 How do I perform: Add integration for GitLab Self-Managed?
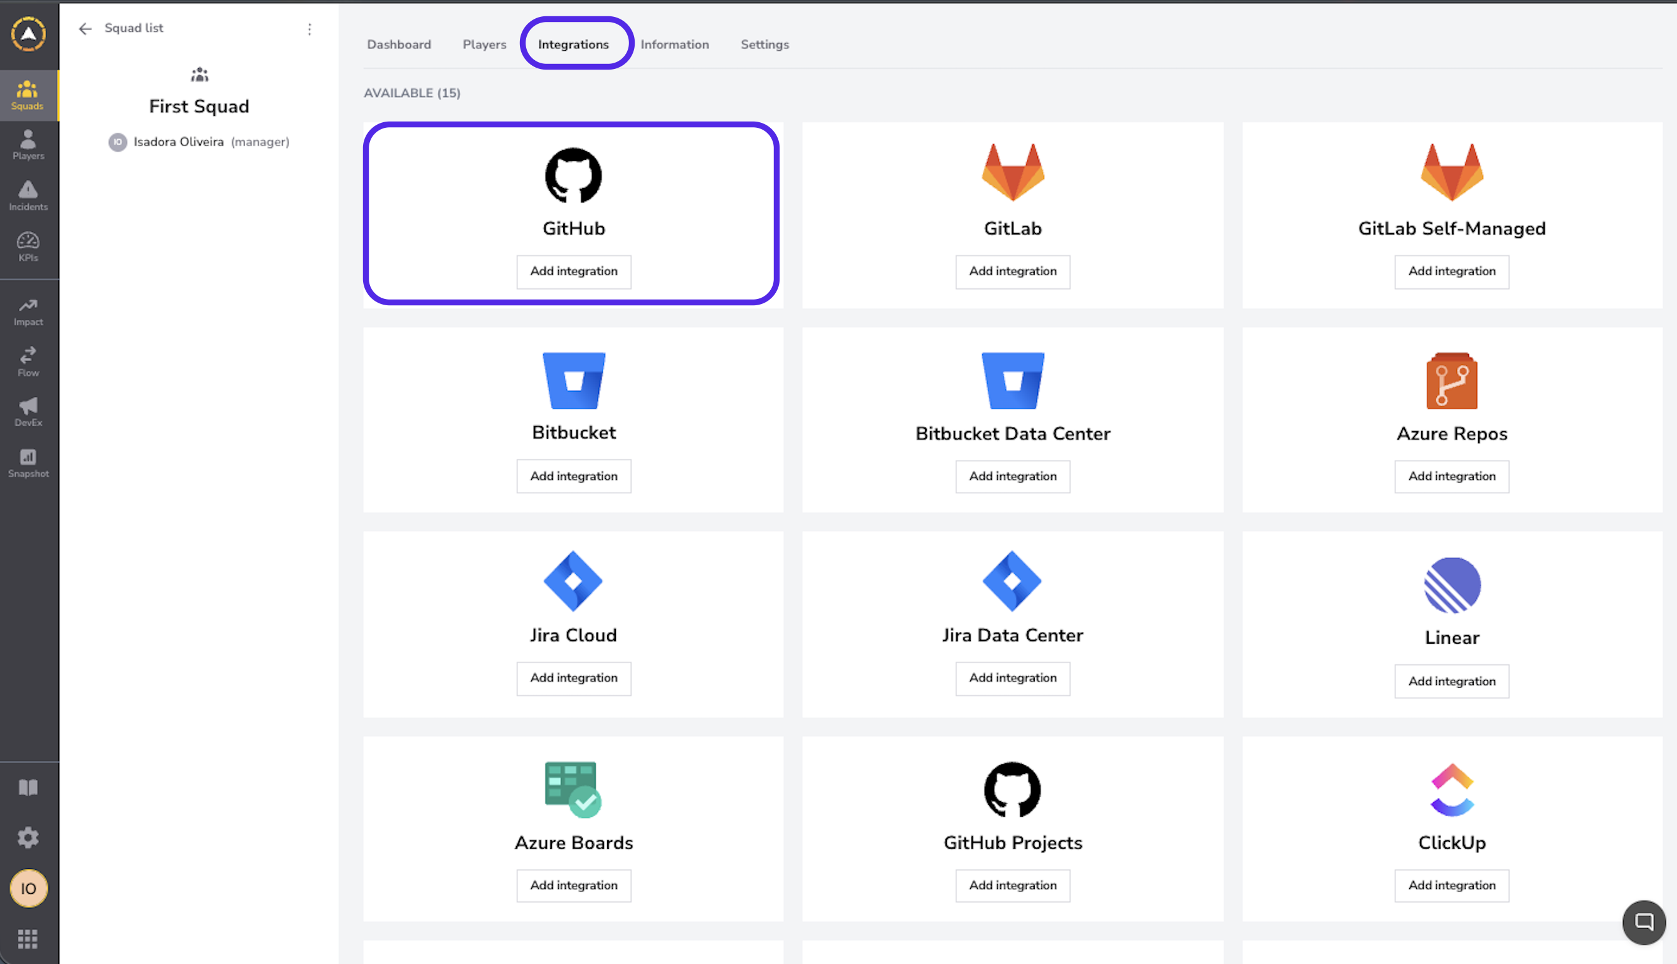pos(1452,271)
